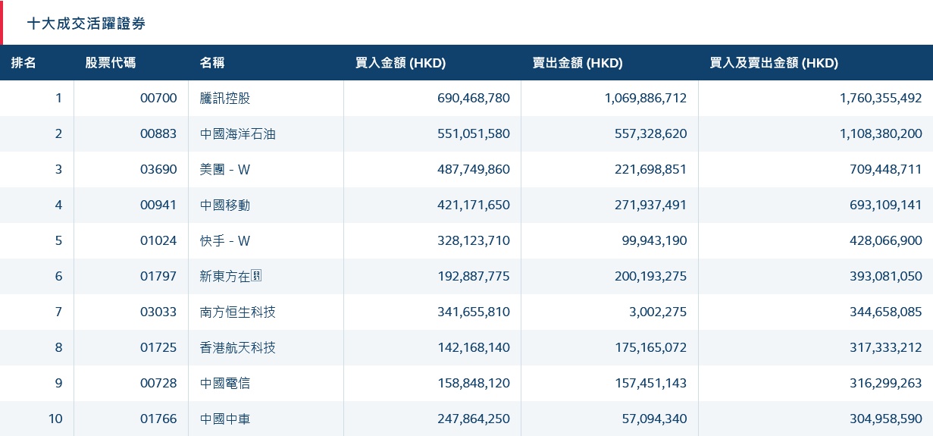Screen dimensions: 933x436
Task: Click buy amount 551,051,580
Action: (474, 133)
